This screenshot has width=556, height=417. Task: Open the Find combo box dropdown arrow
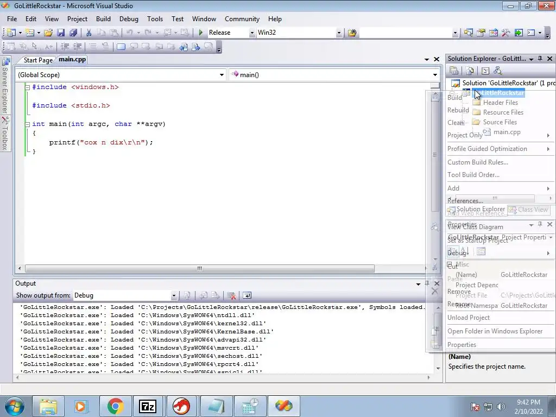pos(456,33)
